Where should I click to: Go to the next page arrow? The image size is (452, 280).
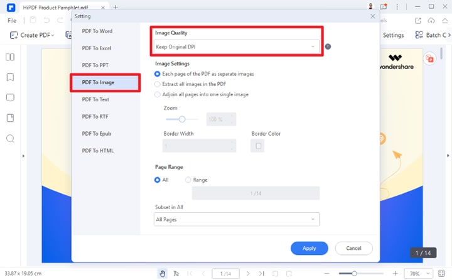click(x=248, y=273)
